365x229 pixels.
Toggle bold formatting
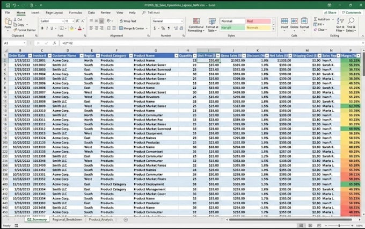coord(42,28)
